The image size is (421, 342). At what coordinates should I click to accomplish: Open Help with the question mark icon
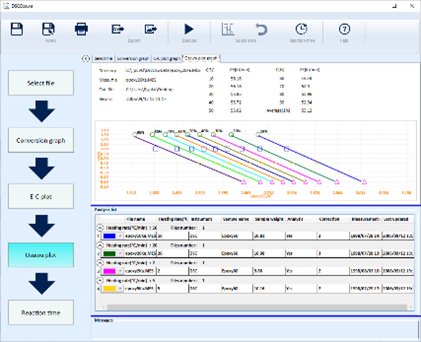[344, 29]
